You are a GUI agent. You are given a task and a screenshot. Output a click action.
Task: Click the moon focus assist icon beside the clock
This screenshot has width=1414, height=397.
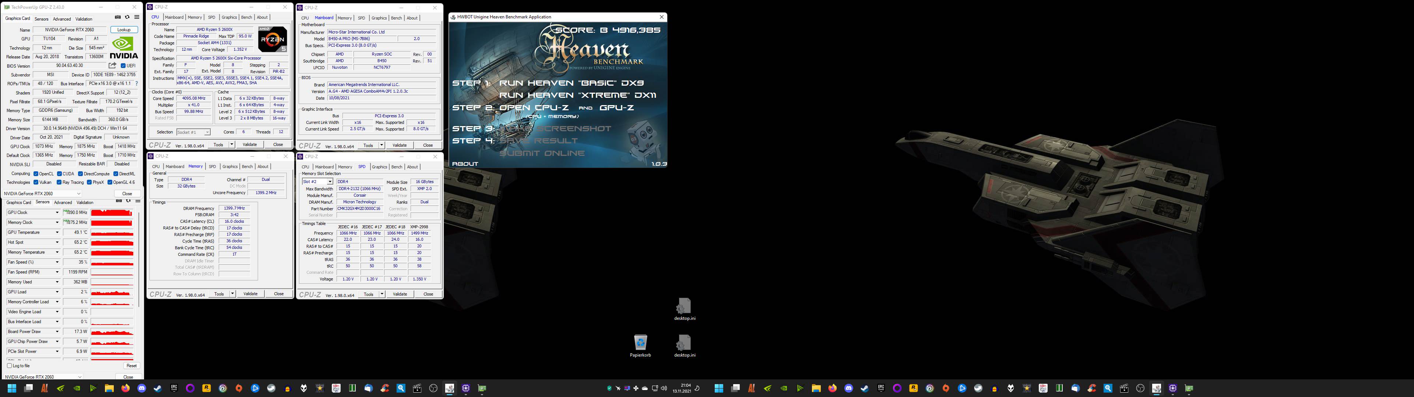tap(697, 388)
